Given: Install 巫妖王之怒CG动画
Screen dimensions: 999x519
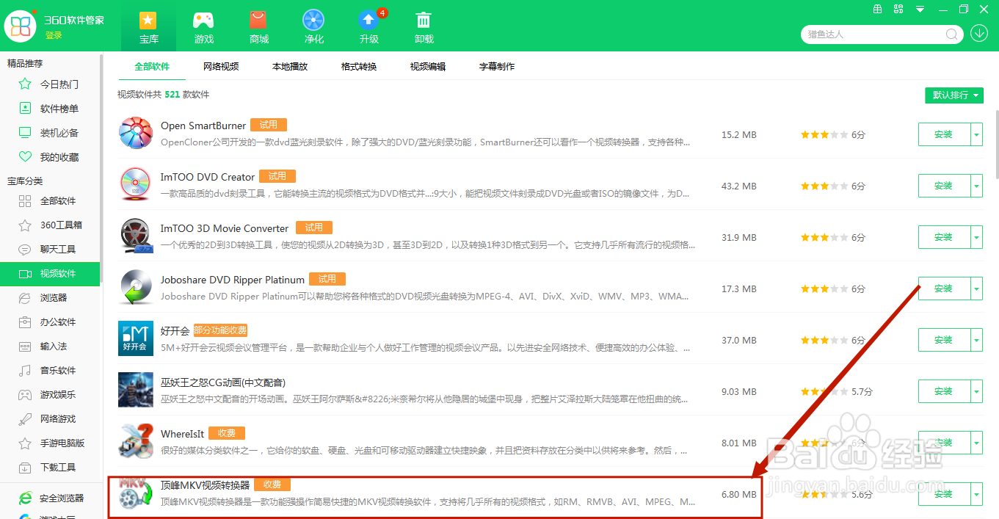Looking at the screenshot, I should tap(944, 391).
